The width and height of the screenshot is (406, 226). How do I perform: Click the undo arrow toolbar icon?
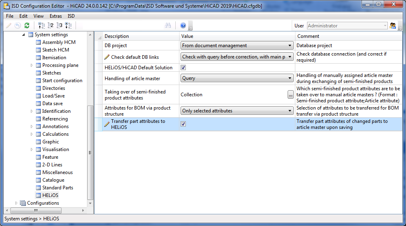pos(18,25)
